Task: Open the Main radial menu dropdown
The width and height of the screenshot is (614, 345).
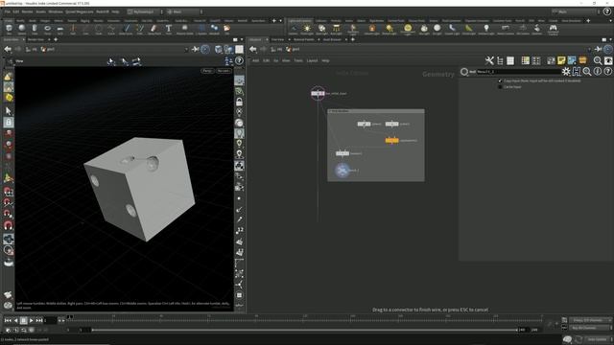Action: pos(184,11)
